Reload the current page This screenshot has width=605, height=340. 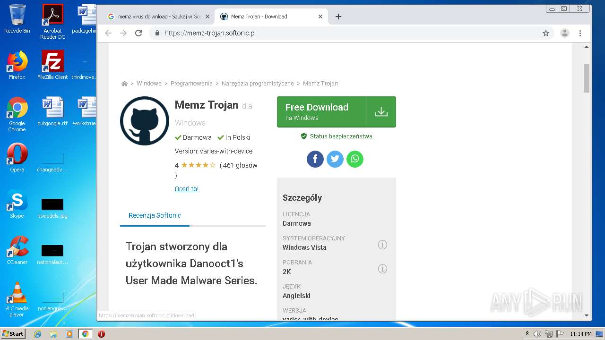pos(138,33)
